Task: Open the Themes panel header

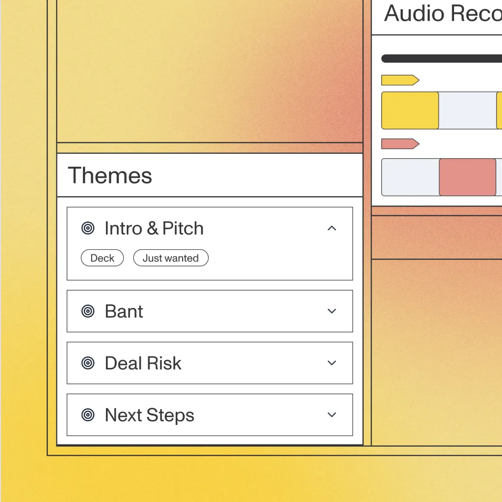Action: pos(110,175)
